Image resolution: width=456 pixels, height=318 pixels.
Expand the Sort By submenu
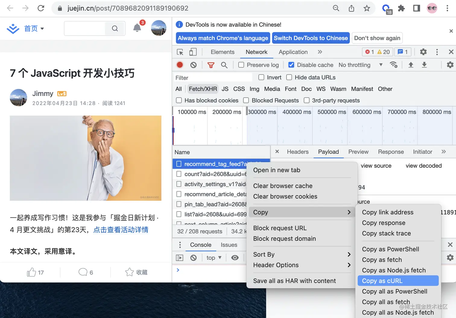point(302,255)
